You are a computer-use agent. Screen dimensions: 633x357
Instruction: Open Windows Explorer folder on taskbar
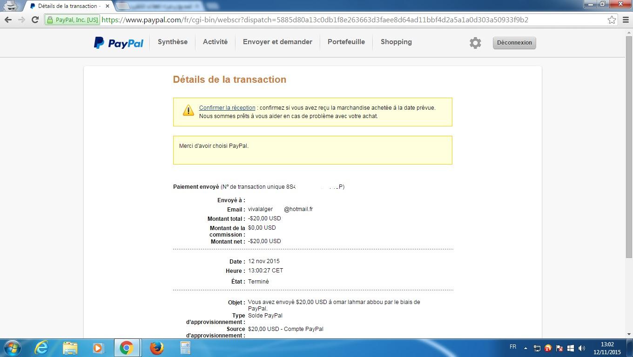[x=70, y=348]
